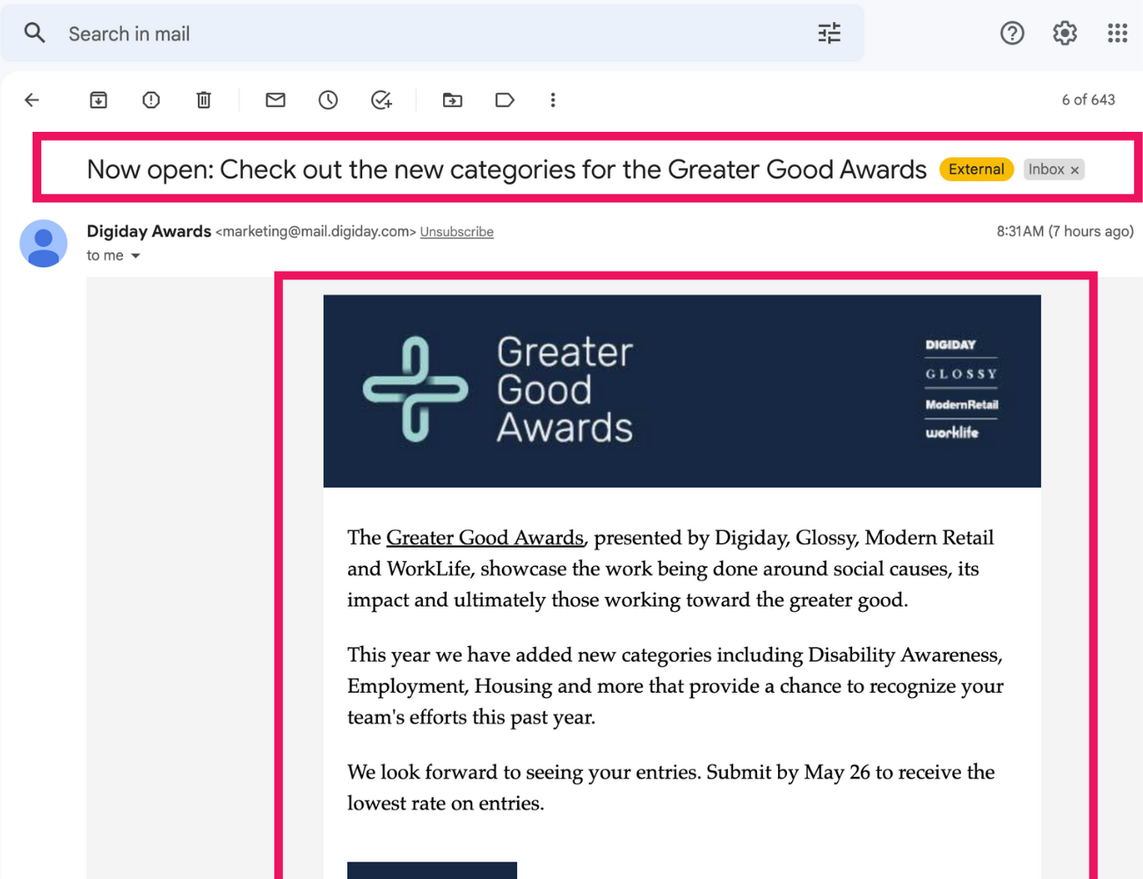Open the more actions overflow menu

553,100
